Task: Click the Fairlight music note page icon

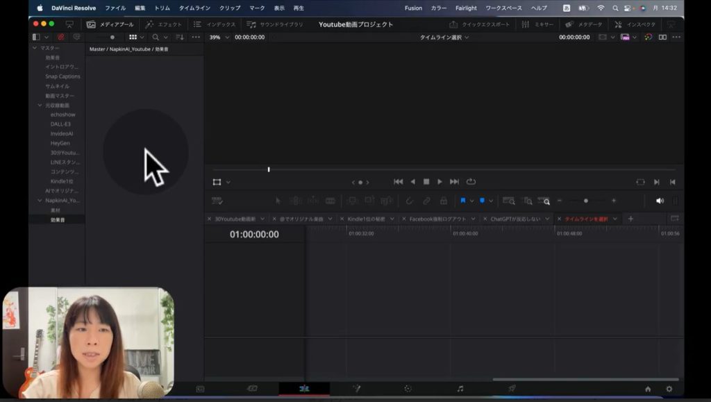Action: click(460, 389)
